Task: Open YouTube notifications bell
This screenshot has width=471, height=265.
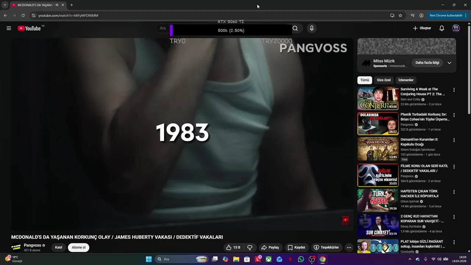Action: coord(442,28)
